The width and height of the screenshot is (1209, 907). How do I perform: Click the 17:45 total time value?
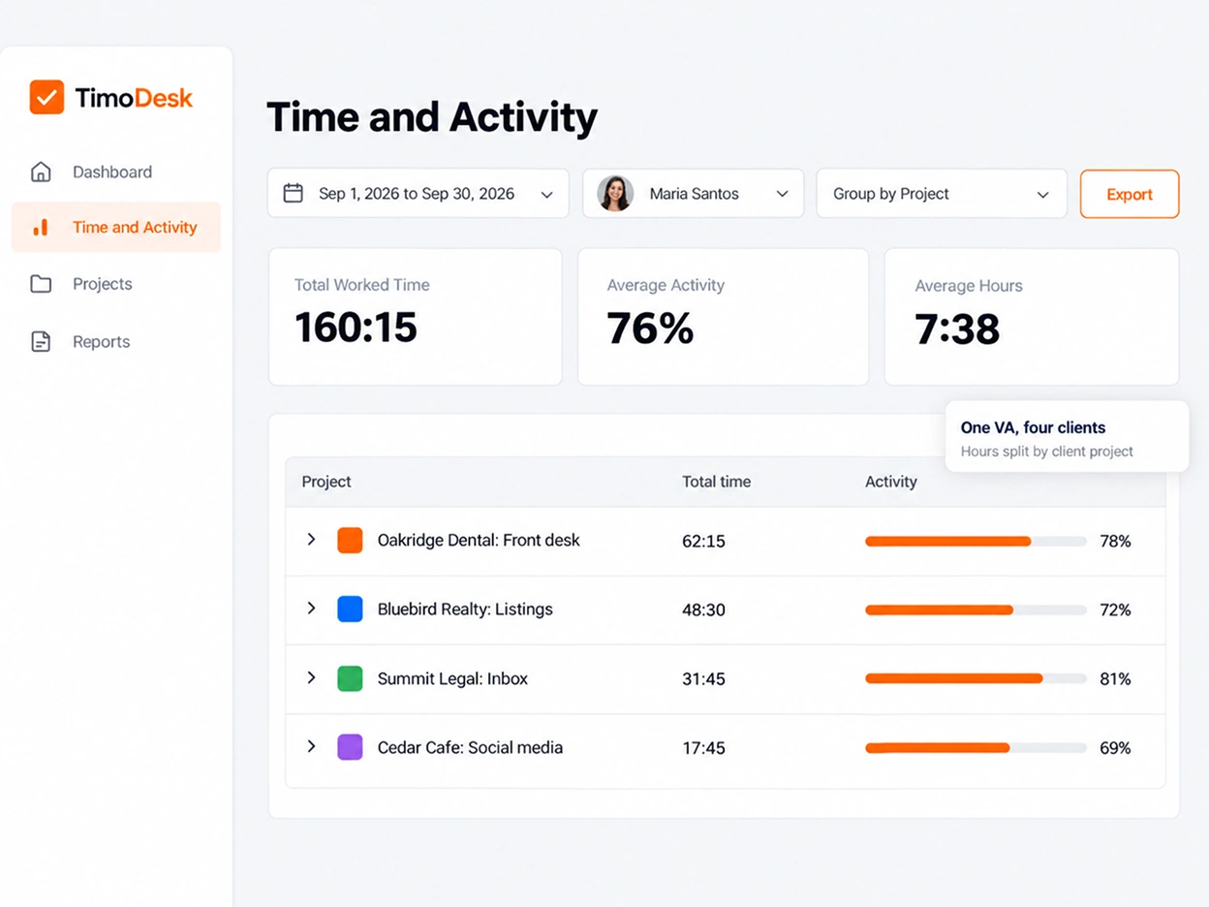pos(703,748)
